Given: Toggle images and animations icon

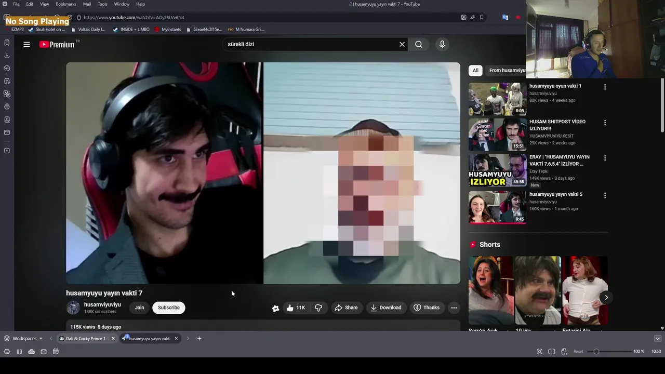Looking at the screenshot, I should coord(564,352).
